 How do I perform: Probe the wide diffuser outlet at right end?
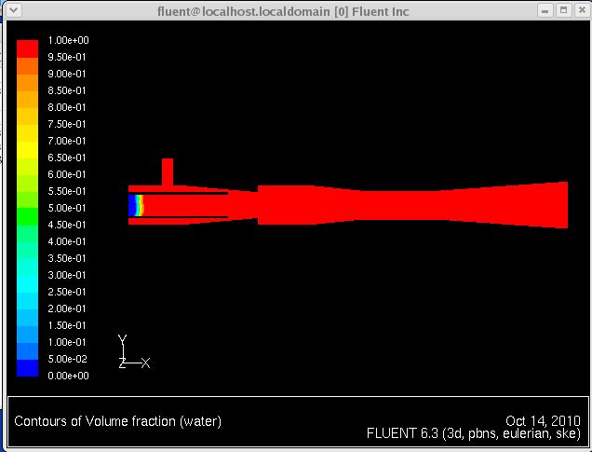[x=554, y=205]
